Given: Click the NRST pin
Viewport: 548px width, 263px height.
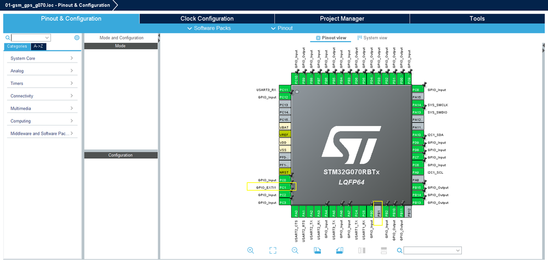Looking at the screenshot, I should [x=285, y=172].
